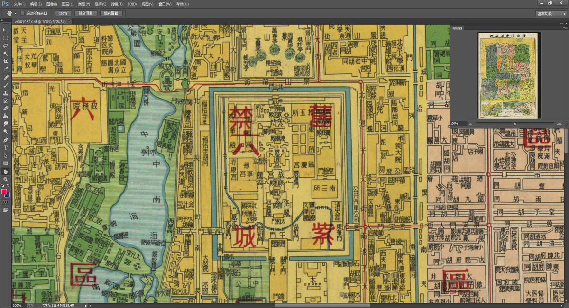Image resolution: width=569 pixels, height=308 pixels.
Task: Open the 视图(V) menu
Action: pyautogui.click(x=147, y=4)
